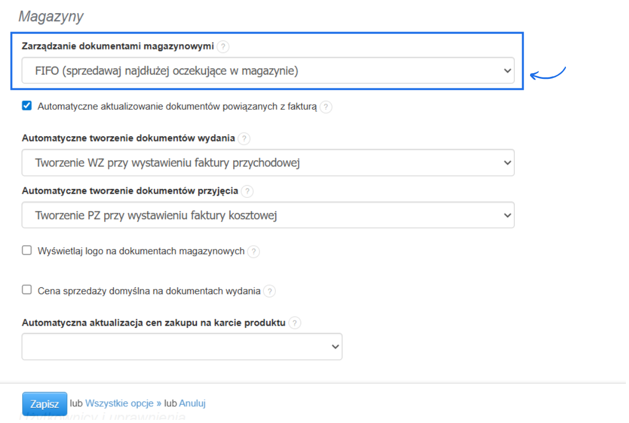Click help icon for Automatyczna aktualizacja cen zakupu
The width and height of the screenshot is (629, 423).
tap(295, 323)
